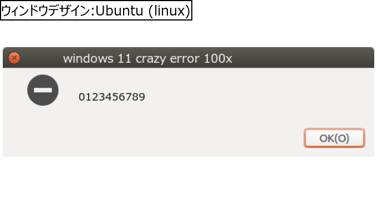
Task: Click the OK(O) button
Action: click(334, 138)
